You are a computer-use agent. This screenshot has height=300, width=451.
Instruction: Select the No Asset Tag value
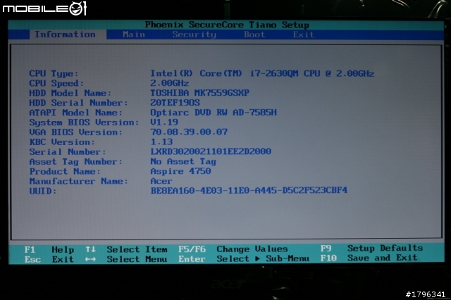coord(183,161)
